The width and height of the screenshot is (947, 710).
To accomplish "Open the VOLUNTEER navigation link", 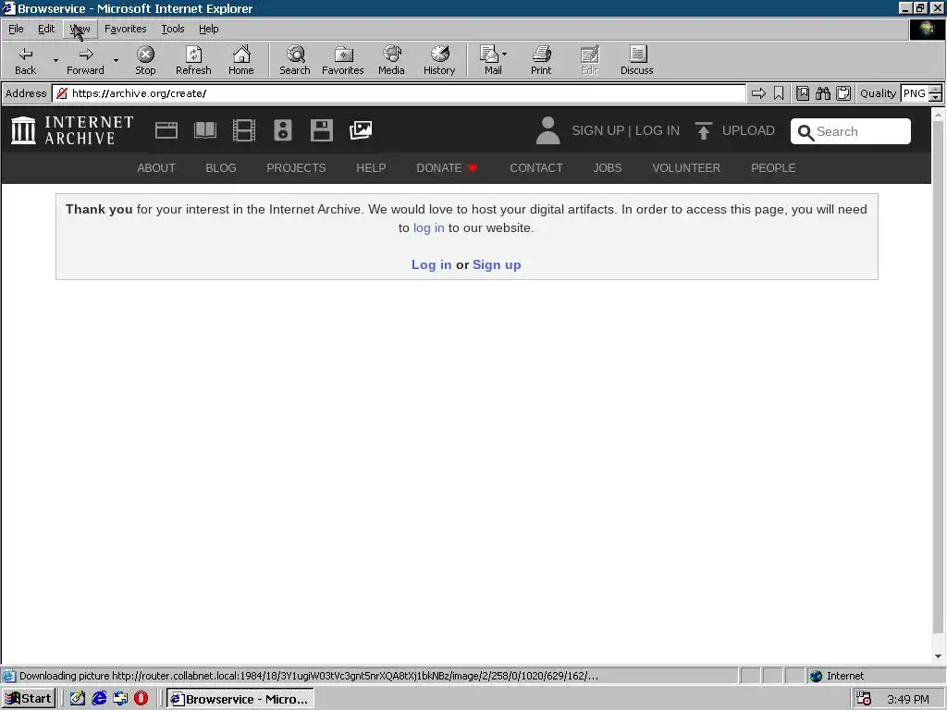I will (686, 168).
